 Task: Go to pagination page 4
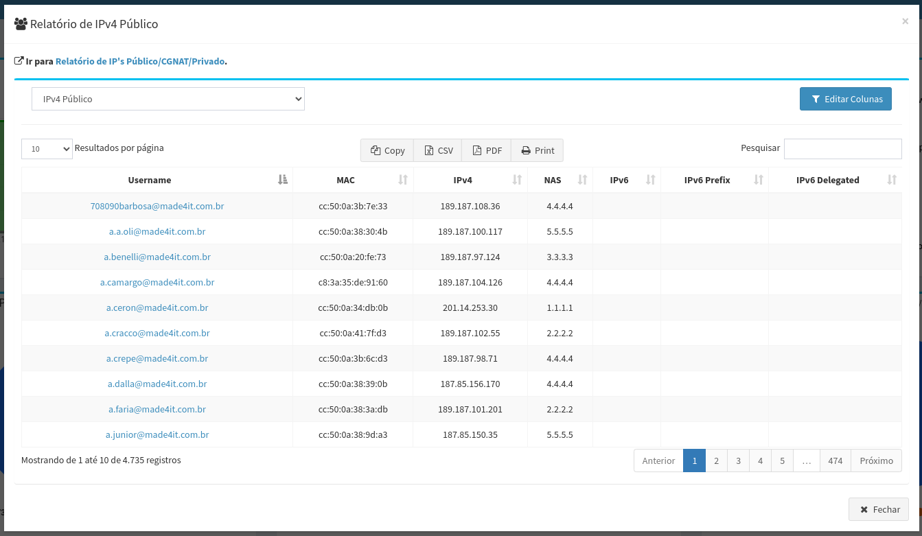tap(760, 461)
